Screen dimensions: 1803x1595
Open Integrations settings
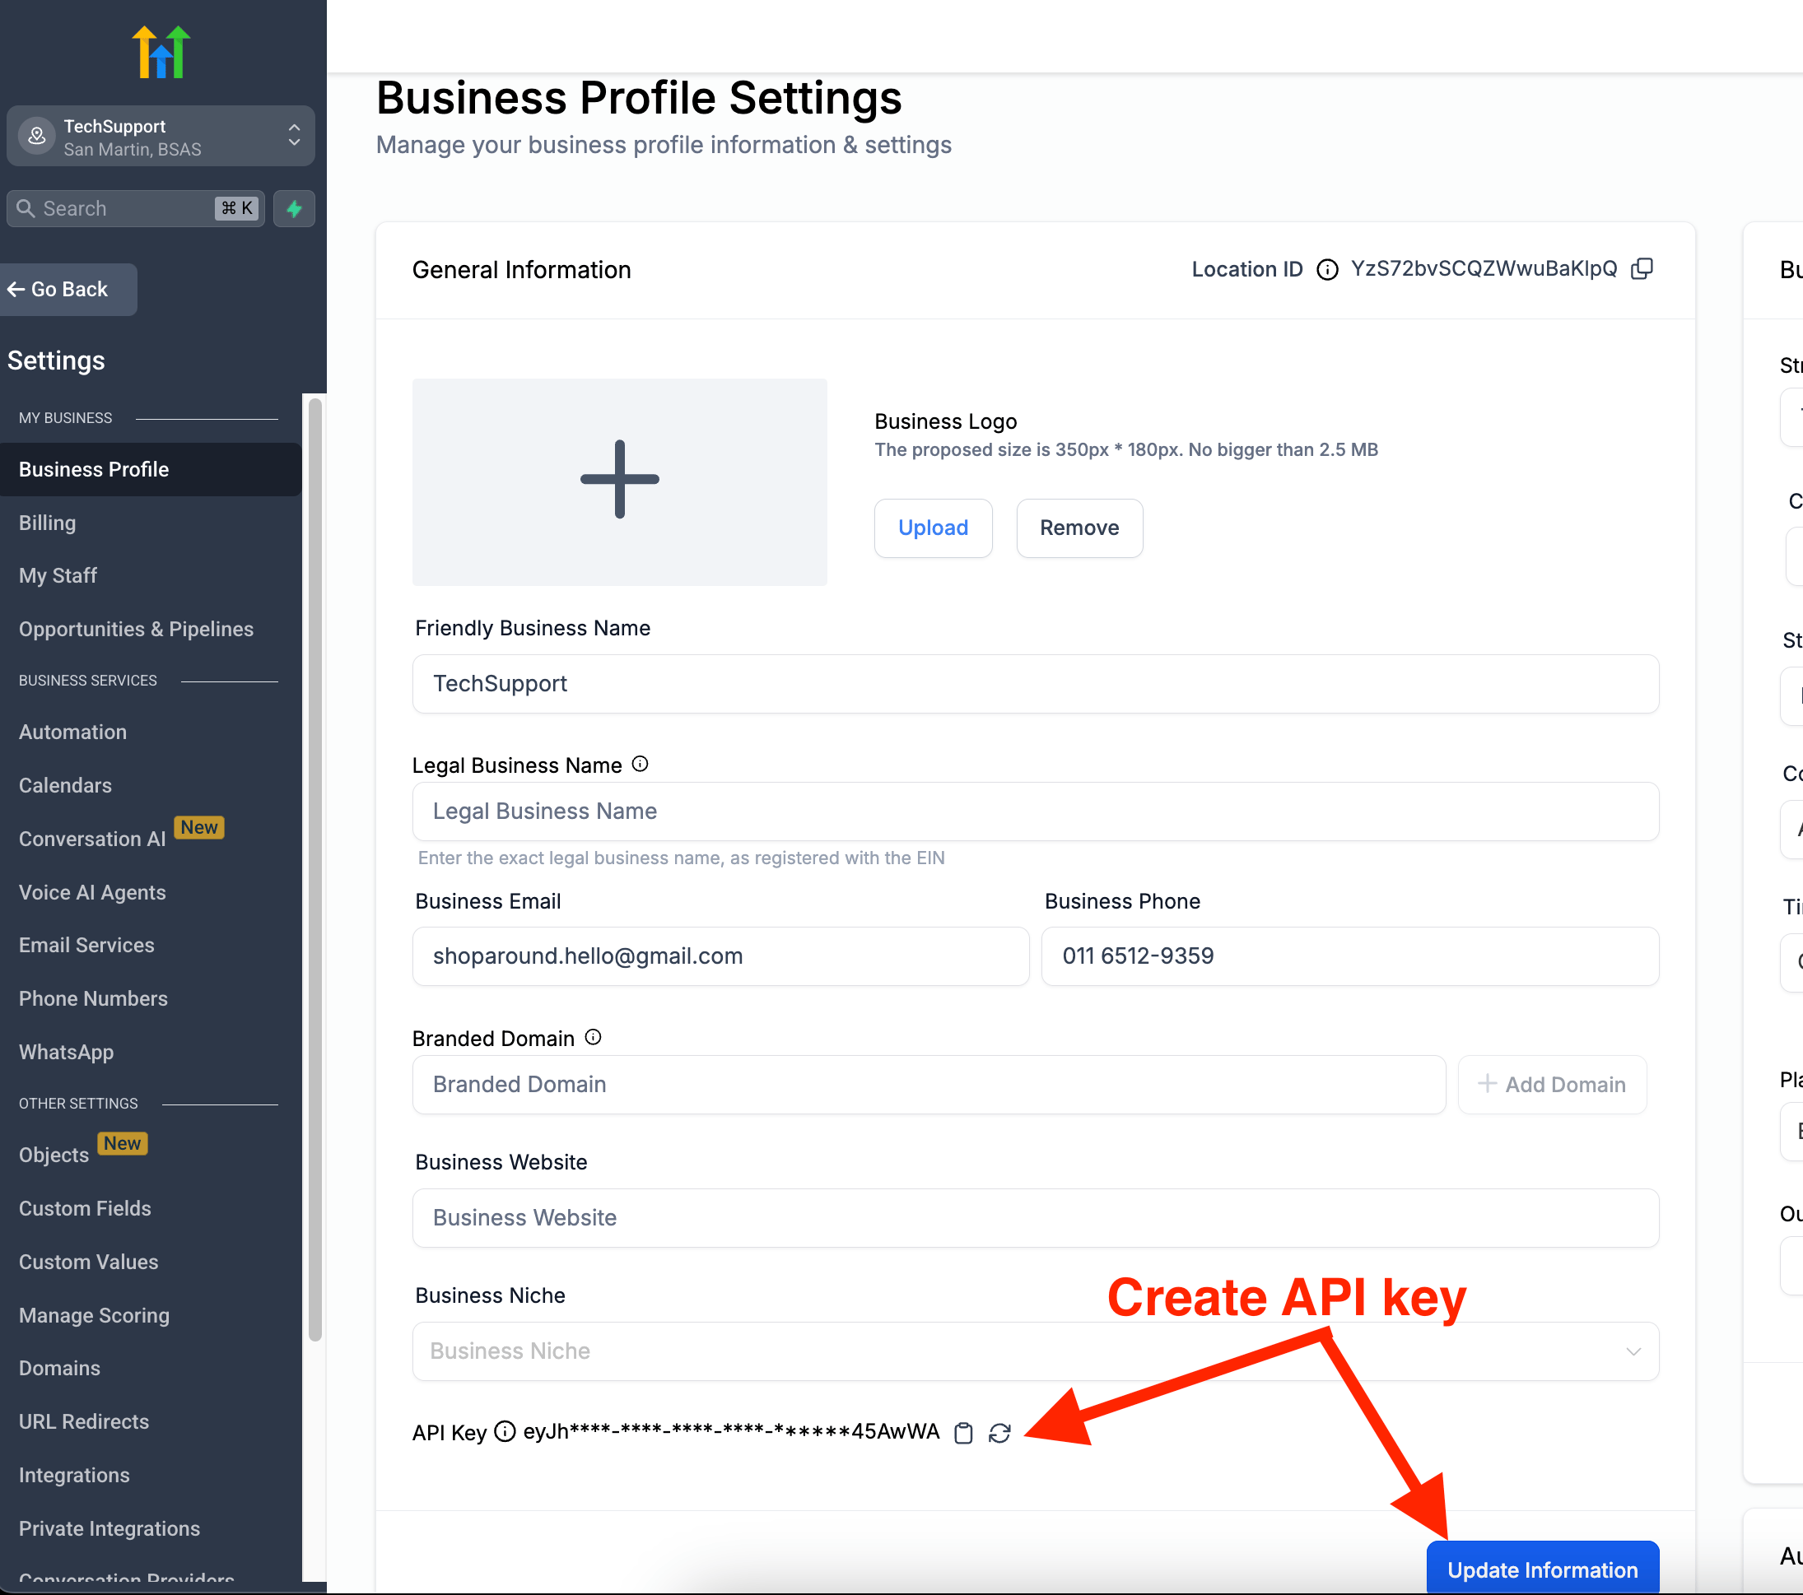[x=74, y=1475]
